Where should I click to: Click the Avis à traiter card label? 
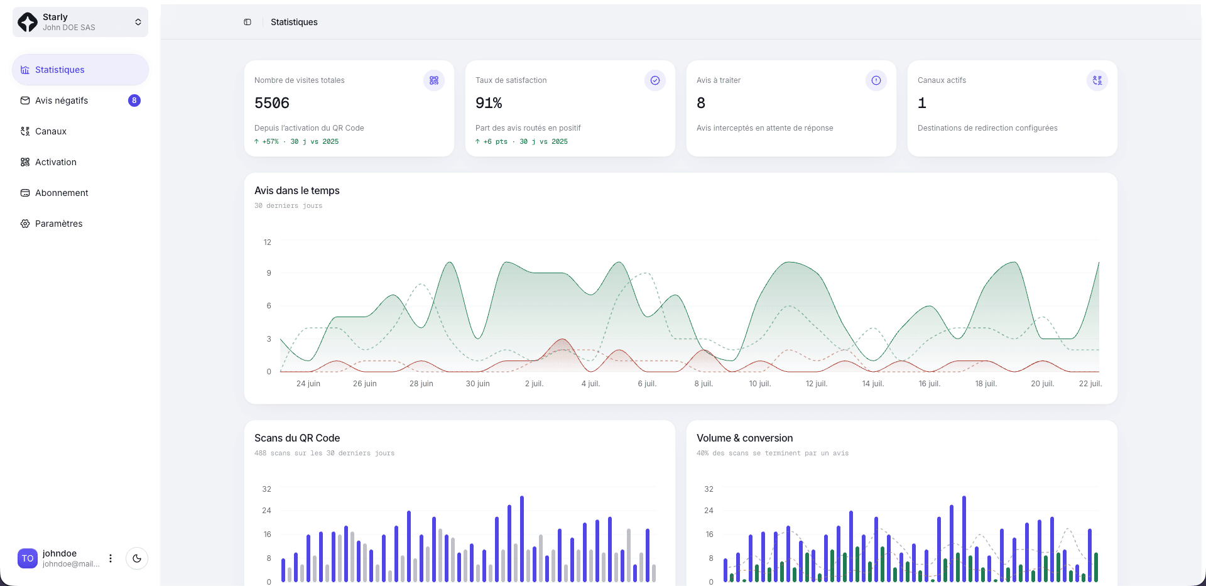tap(719, 80)
